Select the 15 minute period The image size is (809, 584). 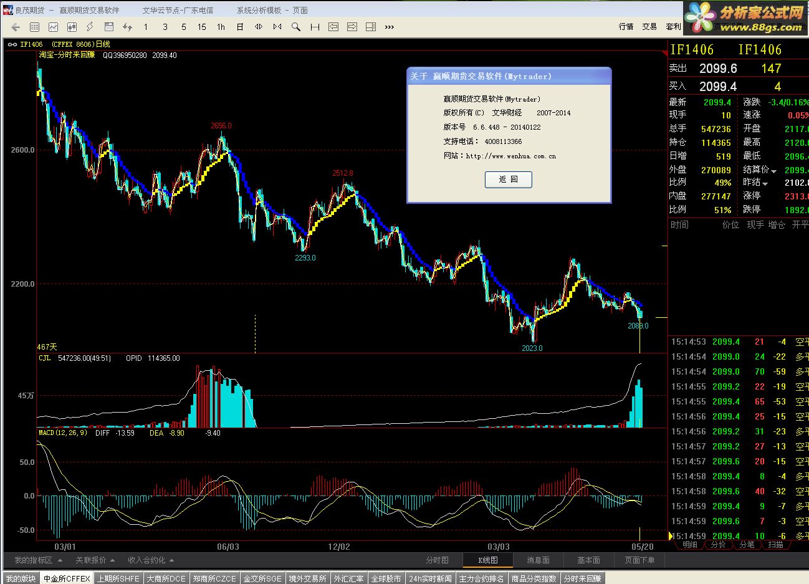202,27
